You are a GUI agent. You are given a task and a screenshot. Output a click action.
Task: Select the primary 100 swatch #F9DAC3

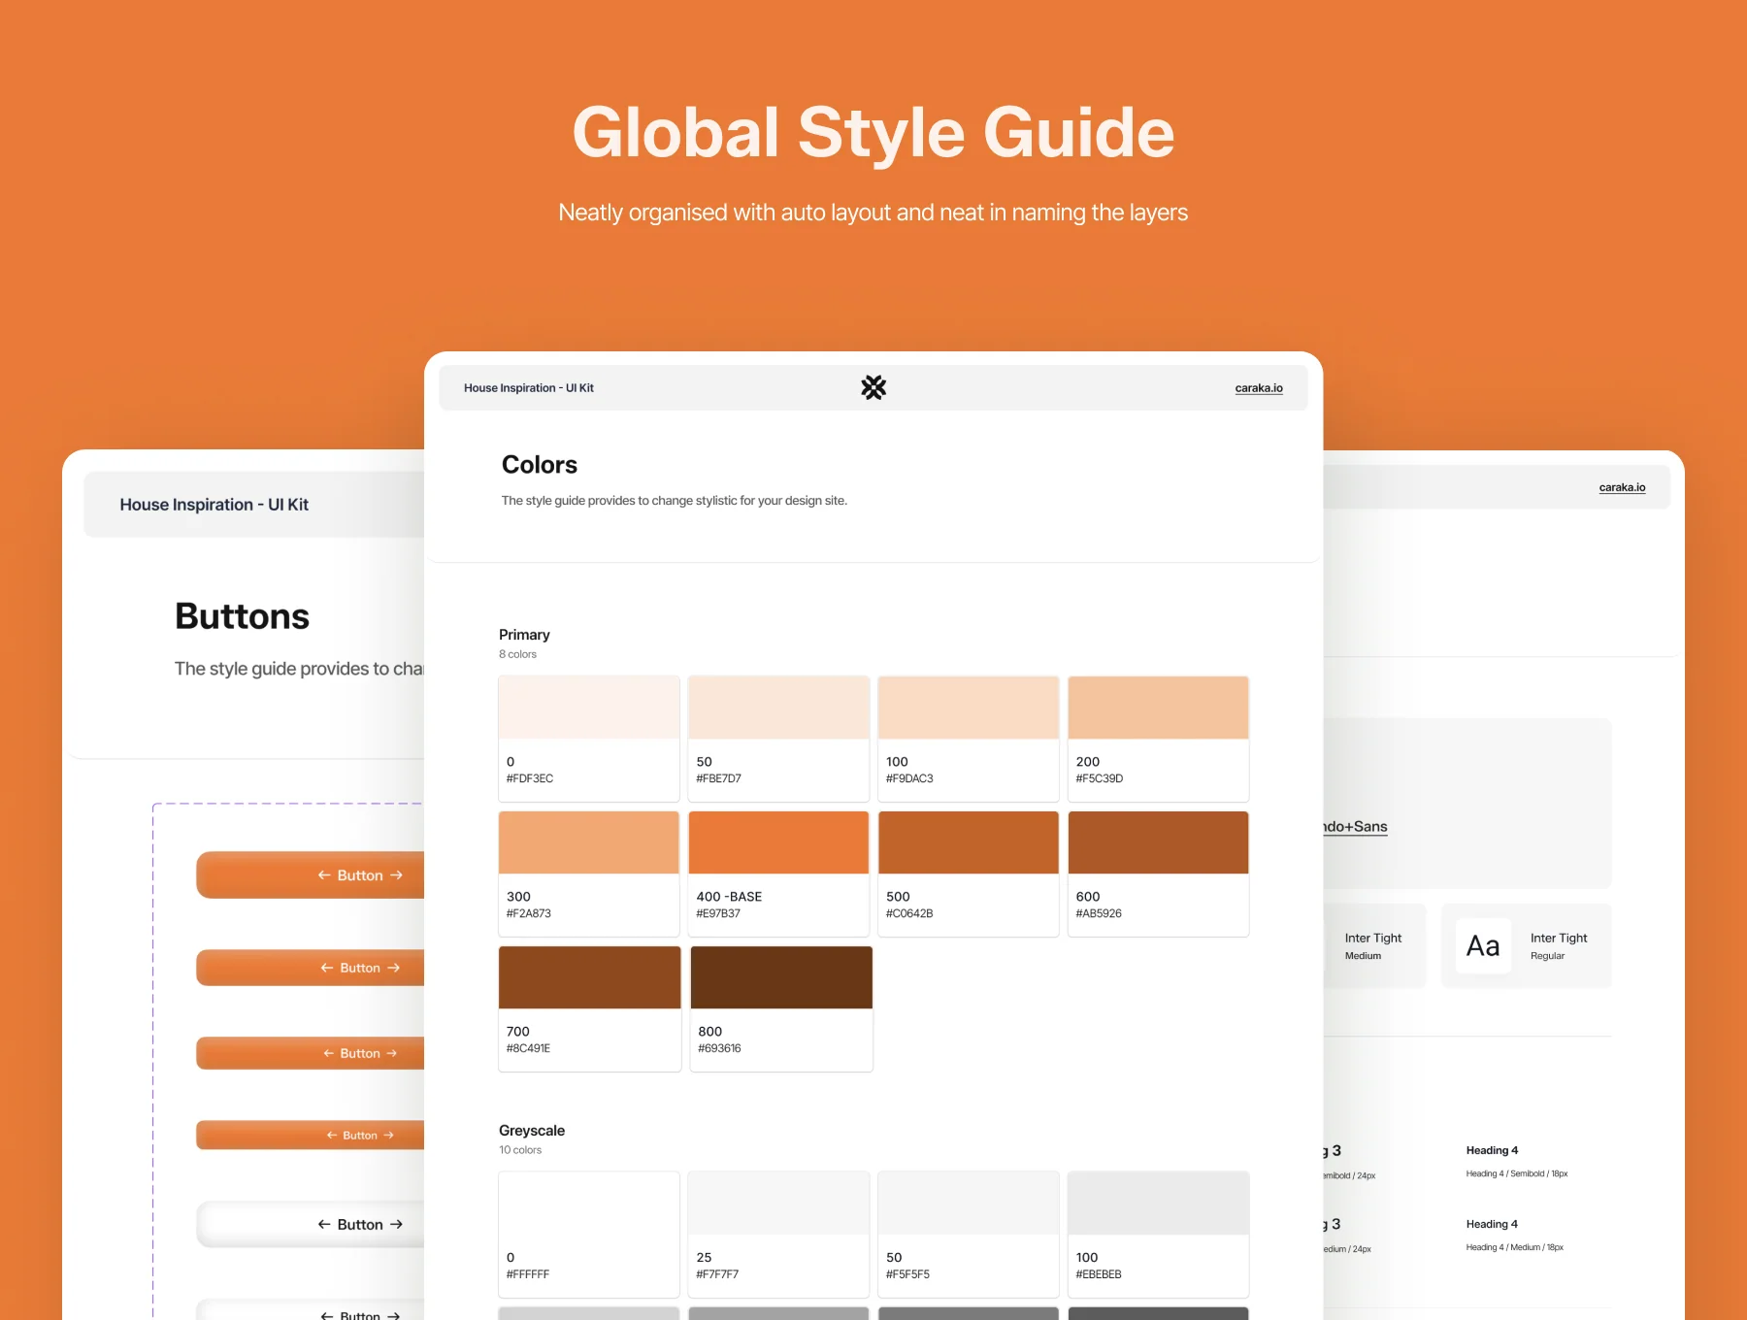[969, 739]
